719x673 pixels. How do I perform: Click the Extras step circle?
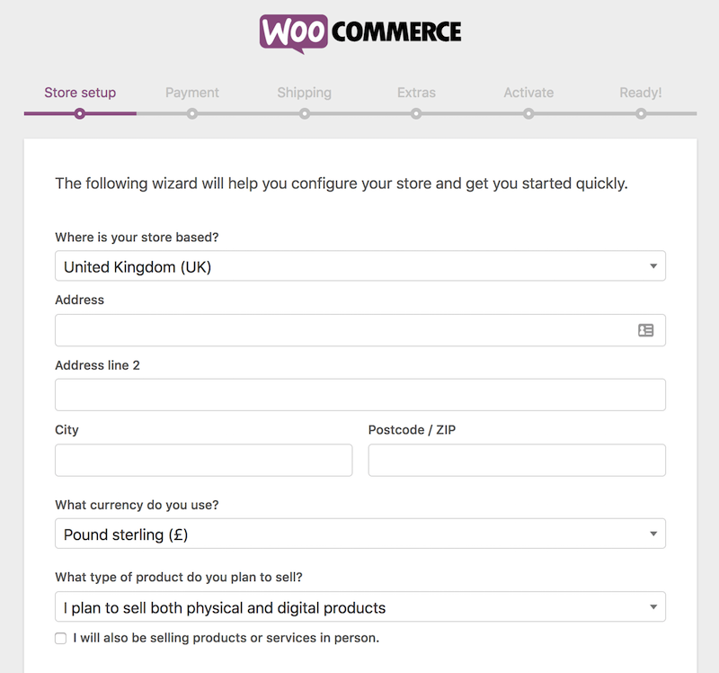pos(415,114)
